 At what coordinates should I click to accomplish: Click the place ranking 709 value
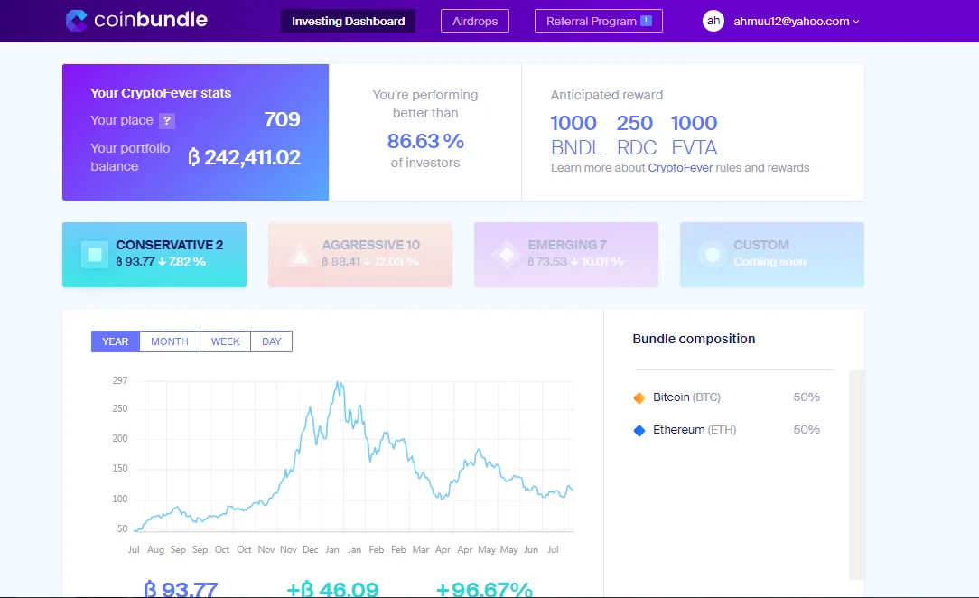pyautogui.click(x=282, y=119)
